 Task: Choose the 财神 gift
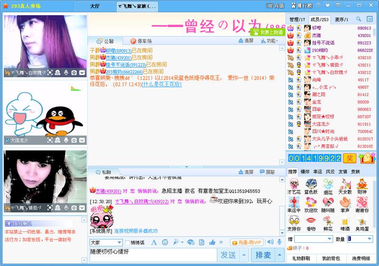pos(362,186)
